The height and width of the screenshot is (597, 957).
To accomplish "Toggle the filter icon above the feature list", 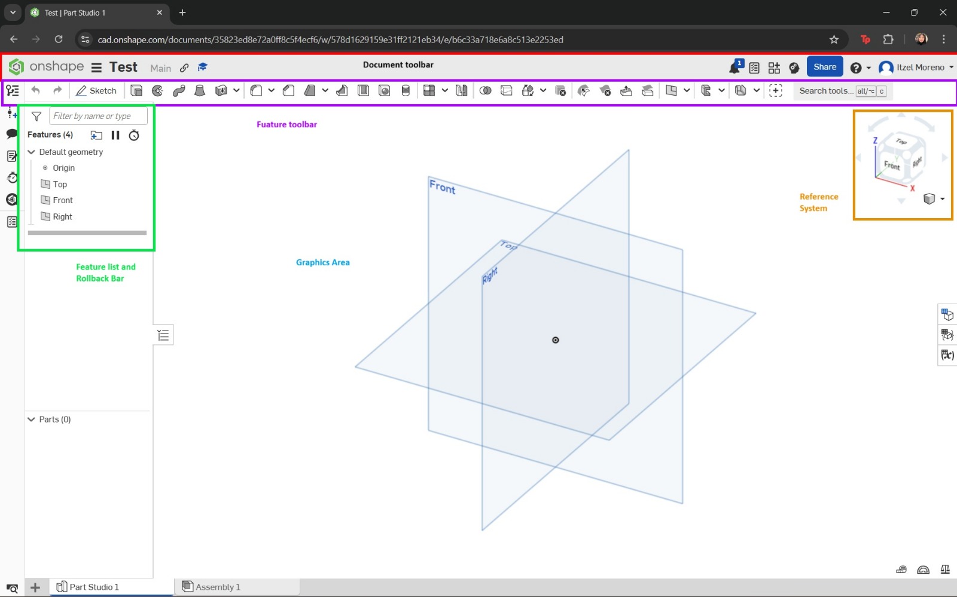I will pyautogui.click(x=36, y=116).
